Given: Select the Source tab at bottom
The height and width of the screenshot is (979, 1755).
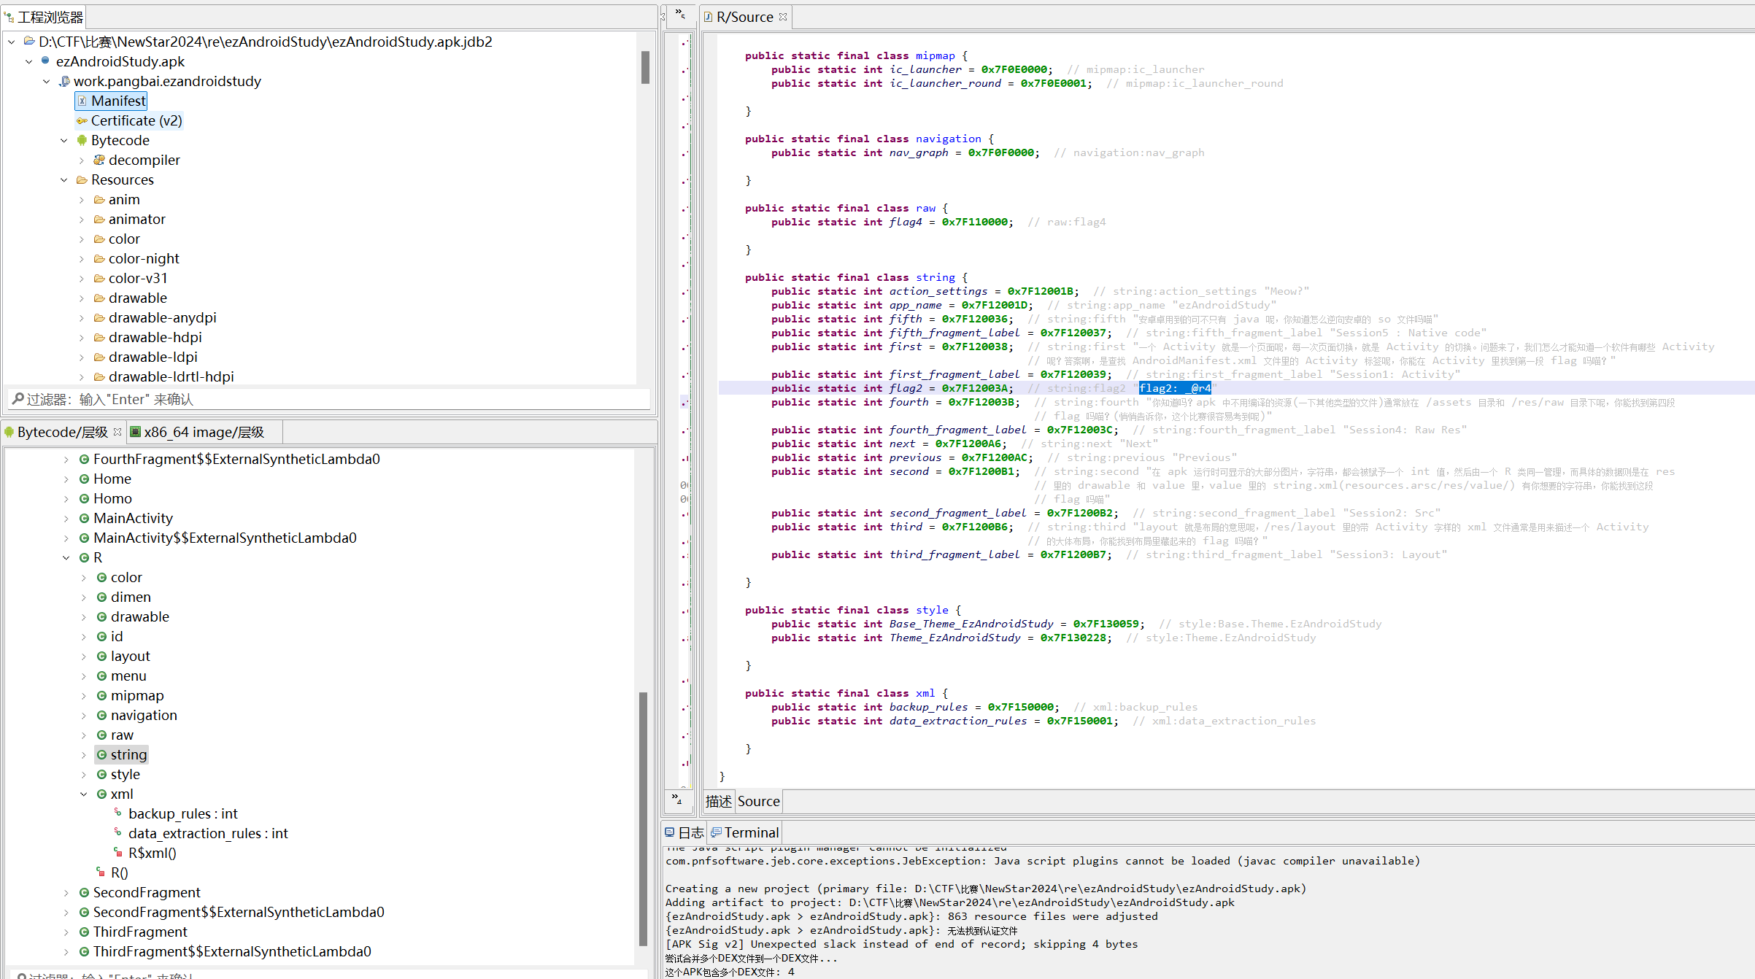Looking at the screenshot, I should pos(758,801).
